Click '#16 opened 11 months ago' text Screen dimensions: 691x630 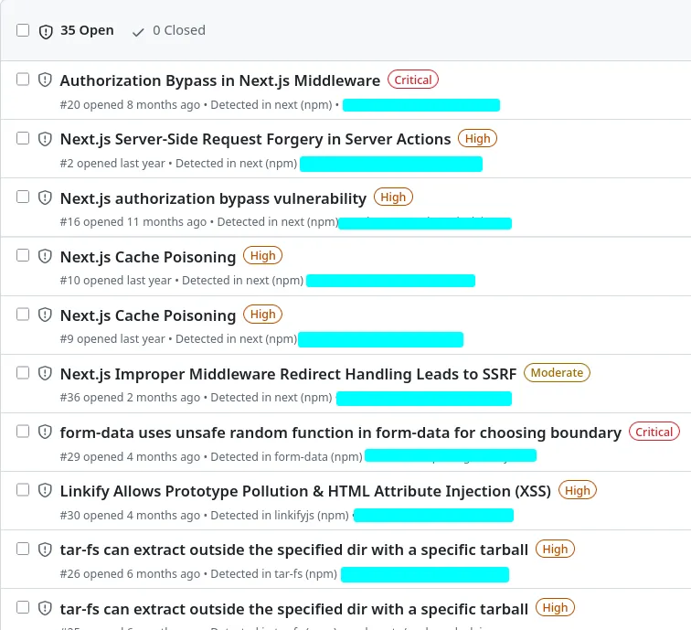[133, 222]
